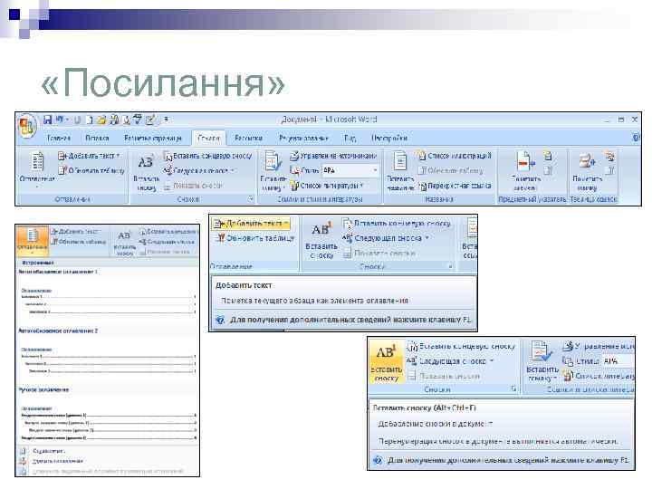Select the active Ссылки ribbon tab

coord(209,138)
